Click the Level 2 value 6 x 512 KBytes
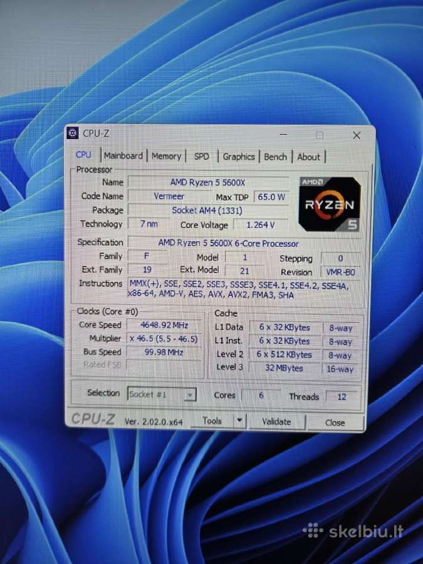Viewport: 423px width, 564px height. (x=285, y=354)
